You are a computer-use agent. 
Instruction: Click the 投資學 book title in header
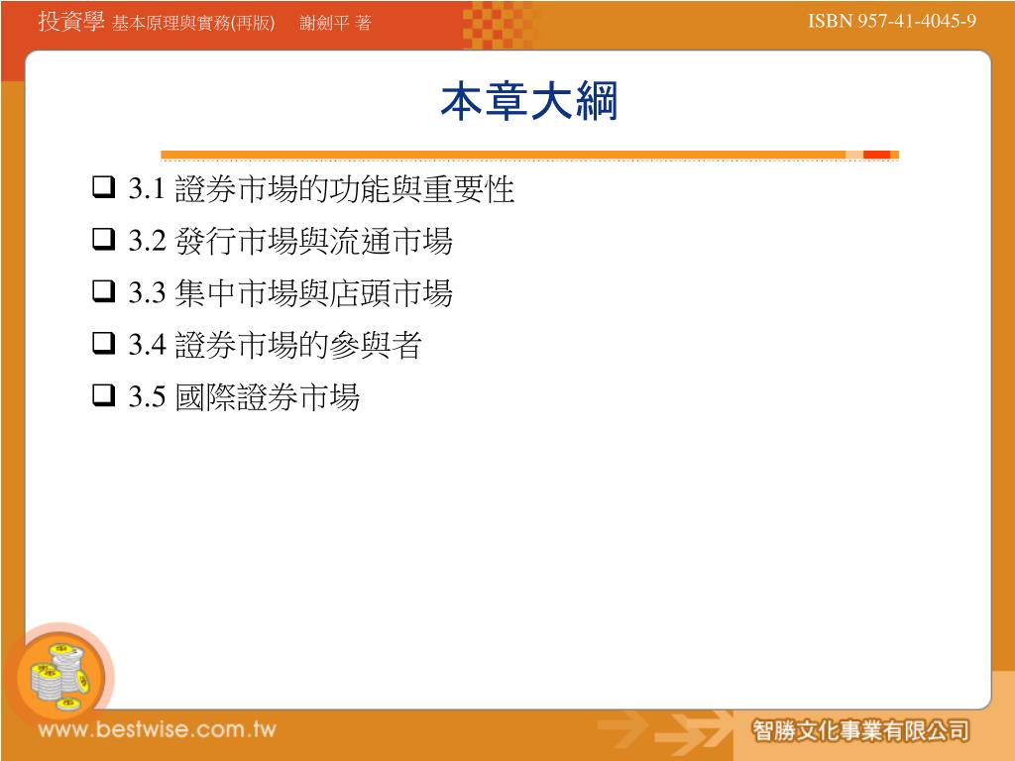[71, 22]
